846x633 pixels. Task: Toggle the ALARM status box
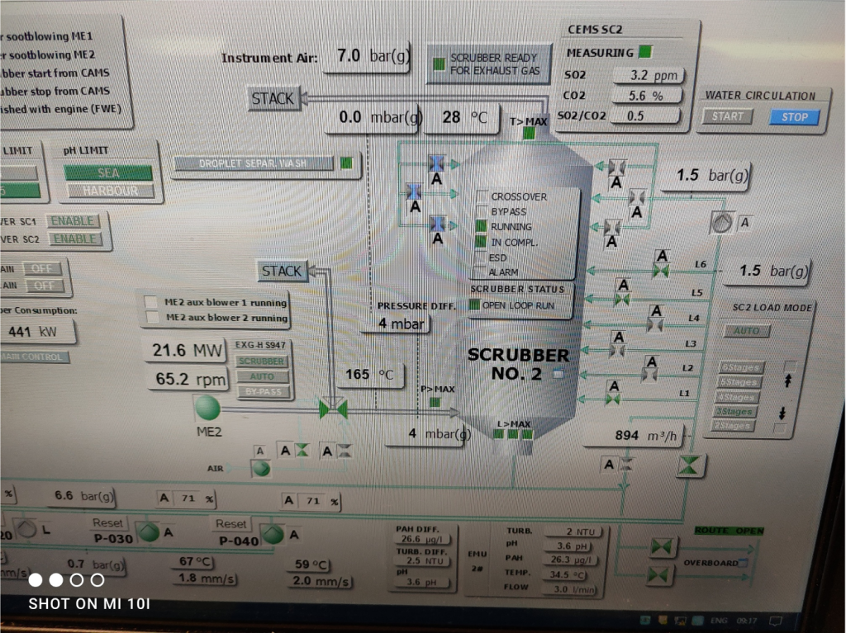coord(479,272)
